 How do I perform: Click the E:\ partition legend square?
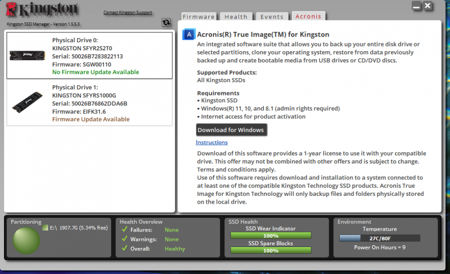[x=45, y=227]
